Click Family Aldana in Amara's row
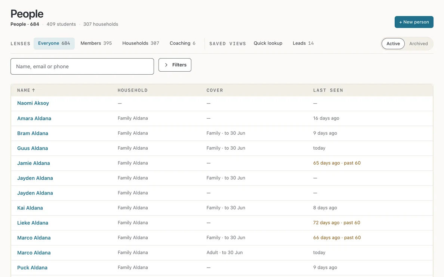Image resolution: width=444 pixels, height=277 pixels. tap(133, 118)
